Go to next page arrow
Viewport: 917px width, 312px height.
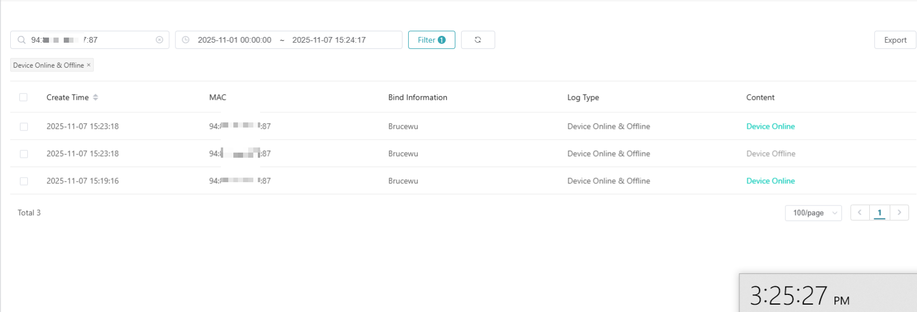tap(899, 212)
